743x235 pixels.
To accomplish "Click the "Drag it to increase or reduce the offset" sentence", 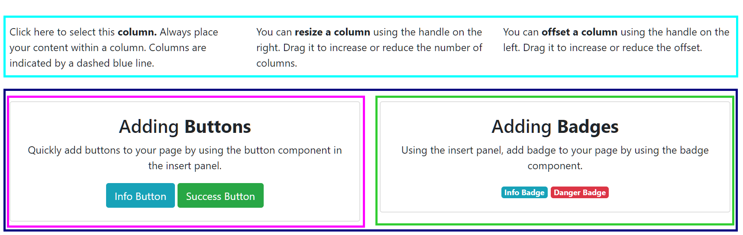I will tap(612, 48).
